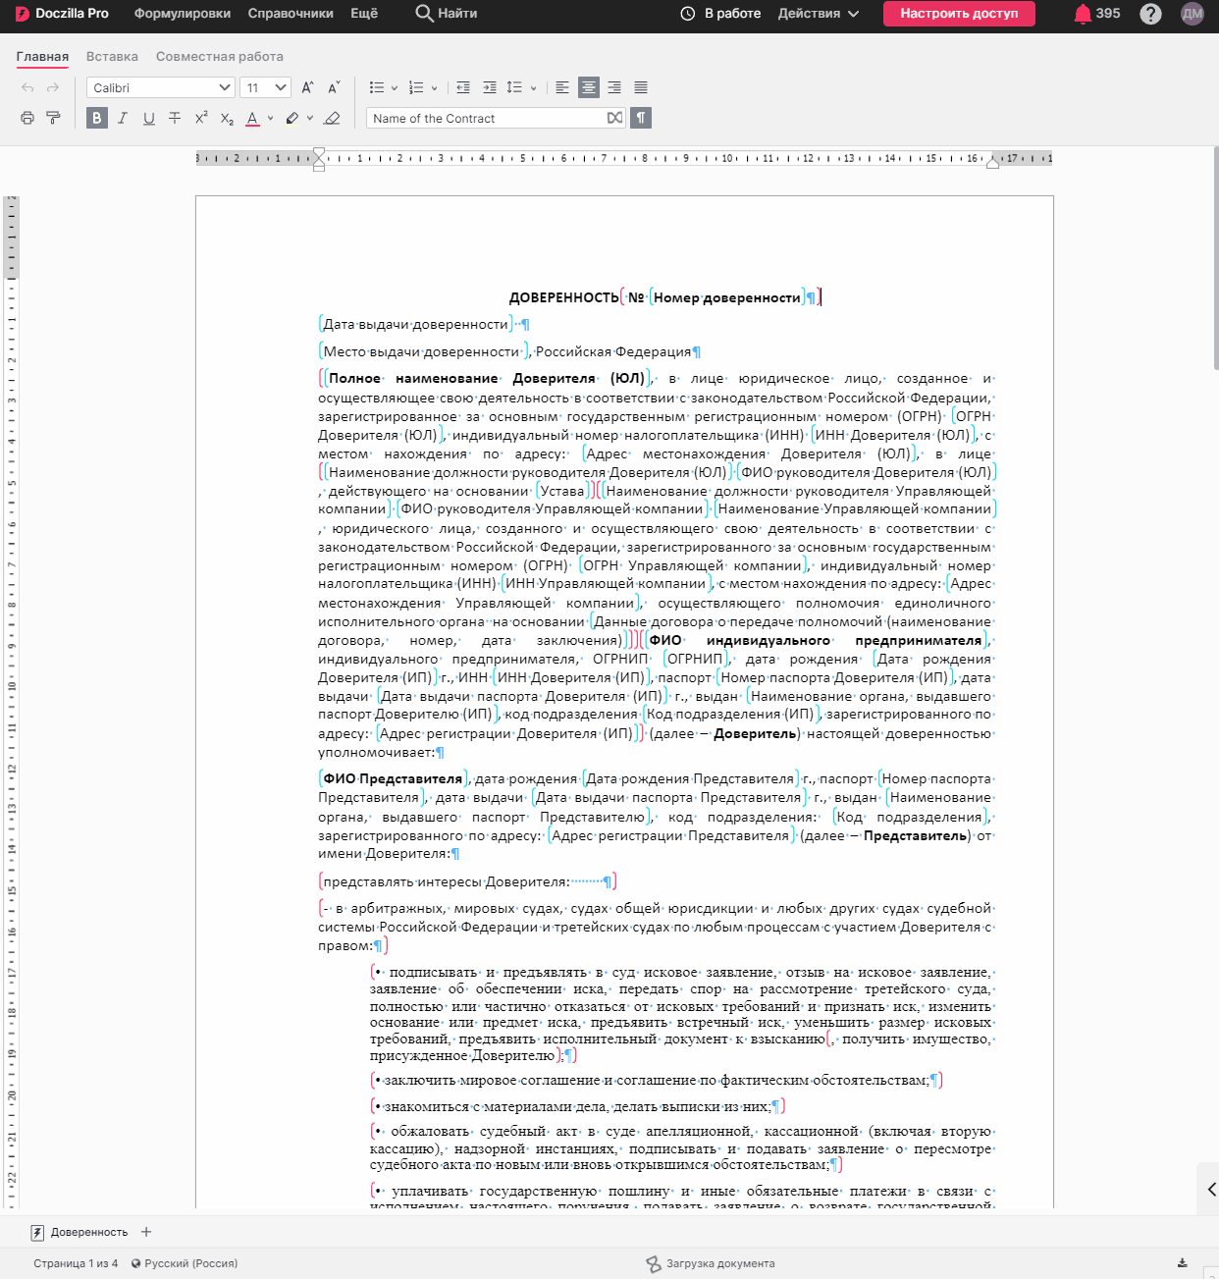Screen dimensions: 1219x1279
Task: Switch to the Вставка tab
Action: (112, 57)
